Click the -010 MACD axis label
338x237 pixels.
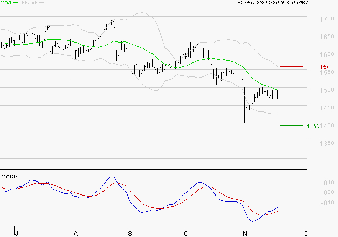tap(328, 203)
